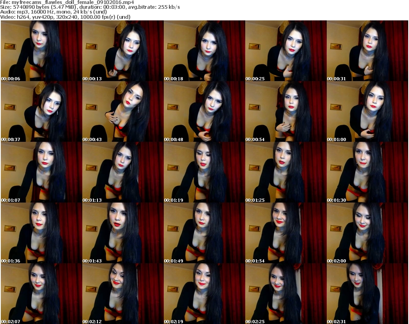Select the frame labeled 00:00:13
Screen dimensions: 409x324
pos(123,51)
